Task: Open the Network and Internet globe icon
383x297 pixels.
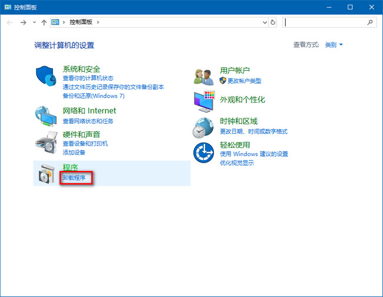Action: click(x=46, y=116)
